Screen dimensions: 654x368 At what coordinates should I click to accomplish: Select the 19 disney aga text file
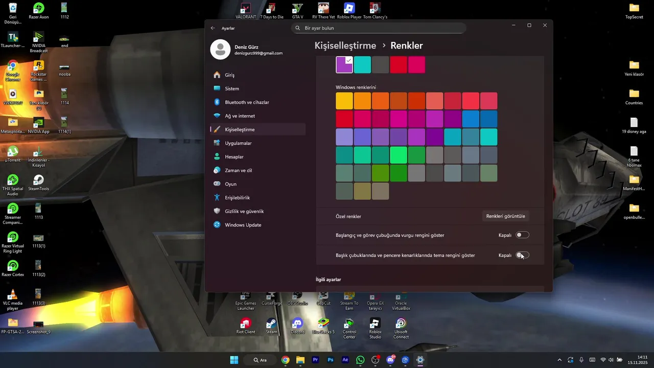point(634,125)
